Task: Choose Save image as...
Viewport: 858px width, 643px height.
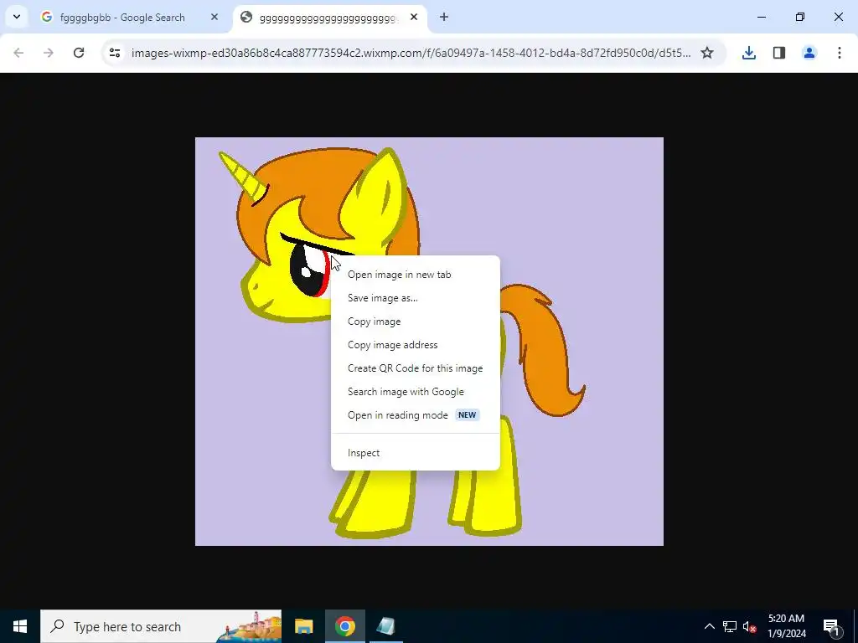Action: tap(416, 298)
